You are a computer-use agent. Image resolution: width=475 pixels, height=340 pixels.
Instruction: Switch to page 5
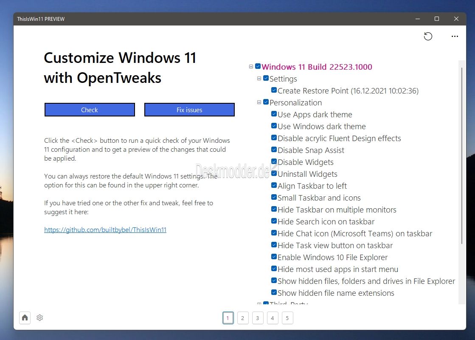[287, 318]
